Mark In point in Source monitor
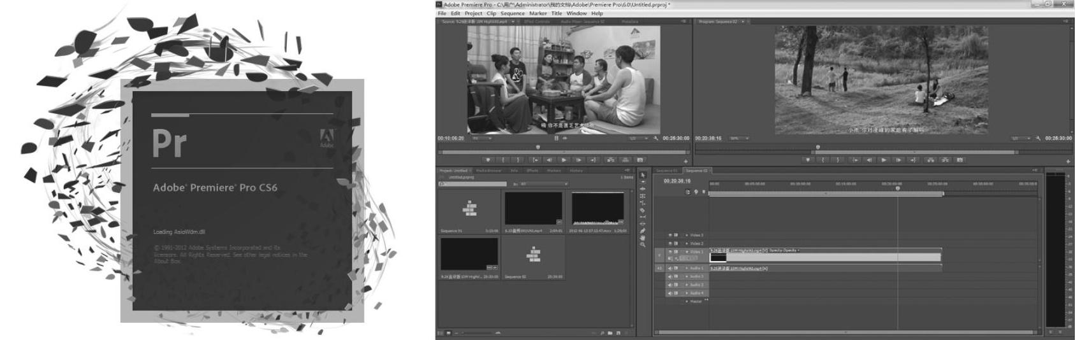Screen dimensions: 1075x340 503,160
